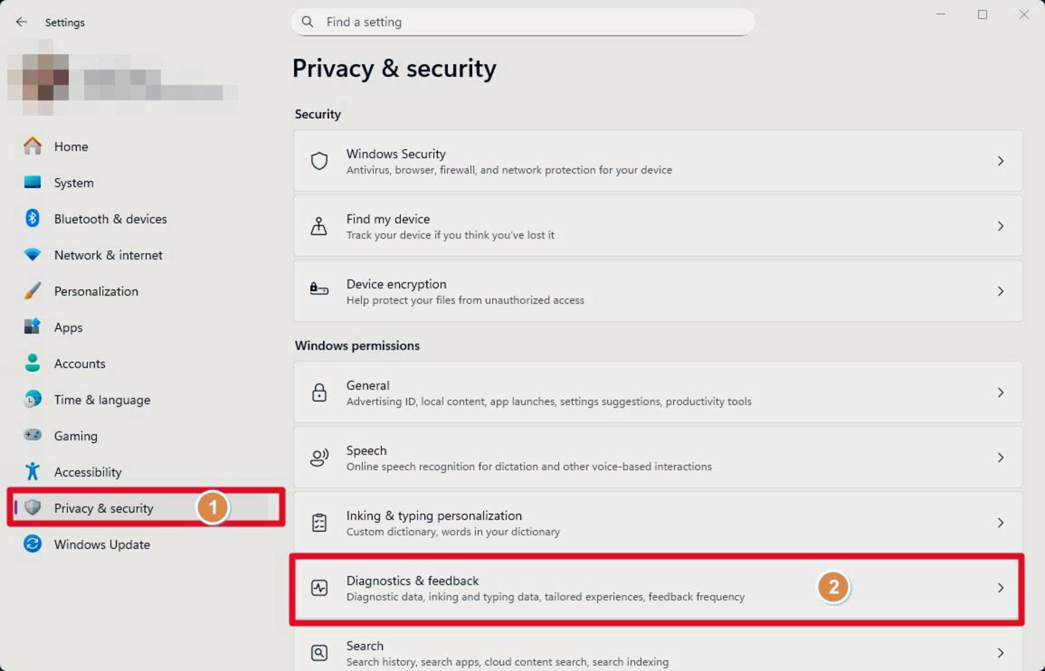This screenshot has width=1045, height=671.
Task: Click the search magnifier icon
Action: click(308, 22)
